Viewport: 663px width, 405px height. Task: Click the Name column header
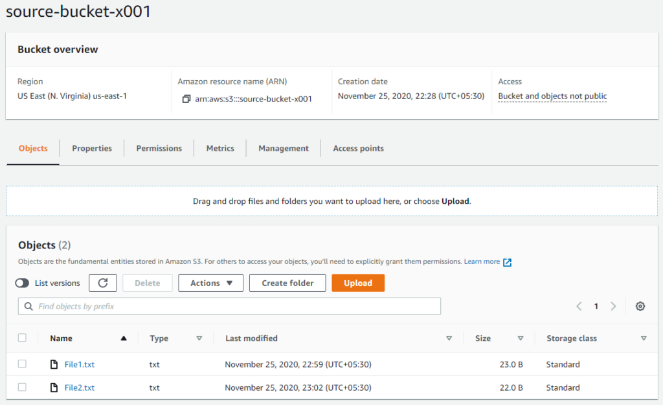(61, 338)
